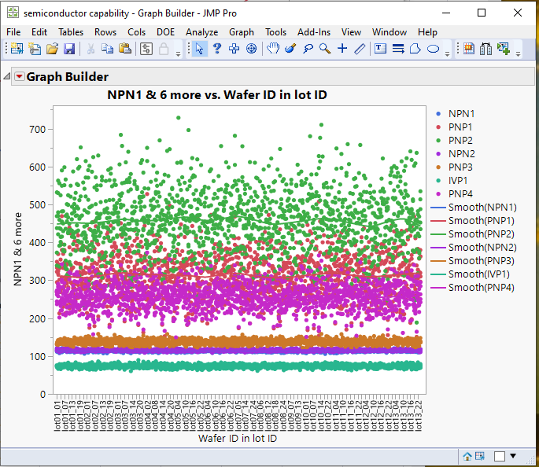Select the Annotate text tool
Viewport: 539px width, 467px height.
point(380,49)
